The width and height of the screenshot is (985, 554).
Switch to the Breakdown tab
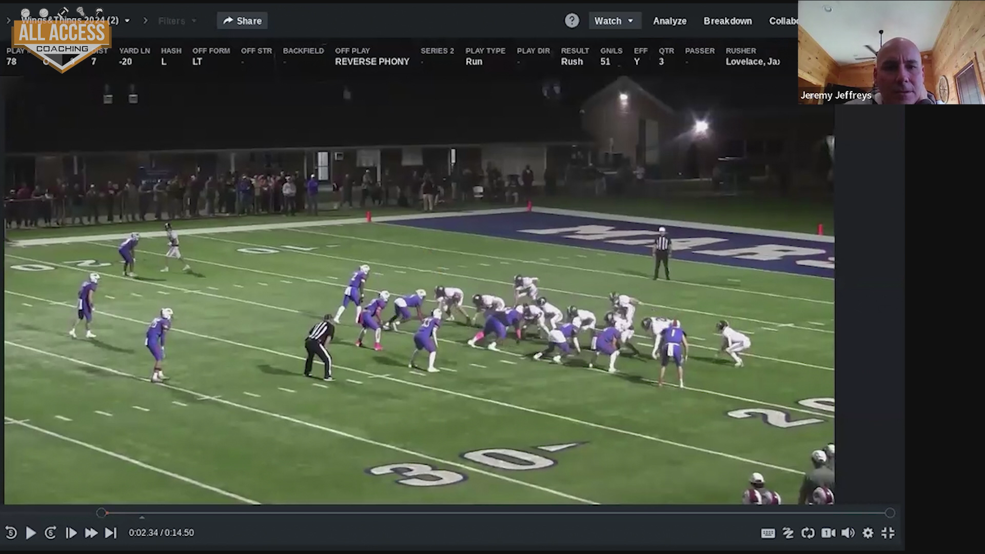pos(727,21)
